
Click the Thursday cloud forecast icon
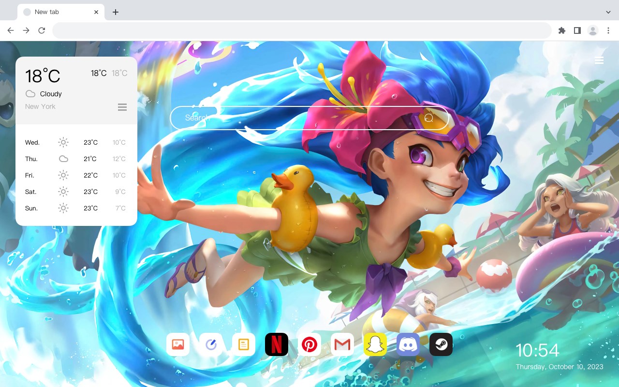(63, 159)
